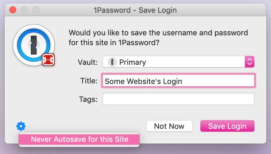Click the small vault icon beside Primary
Screen dimensions: 271x154
(x=112, y=62)
